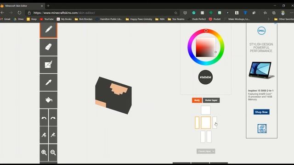This screenshot has height=165, width=294.
Task: Toggle the highlighted orange arm part
Action: [197, 122]
